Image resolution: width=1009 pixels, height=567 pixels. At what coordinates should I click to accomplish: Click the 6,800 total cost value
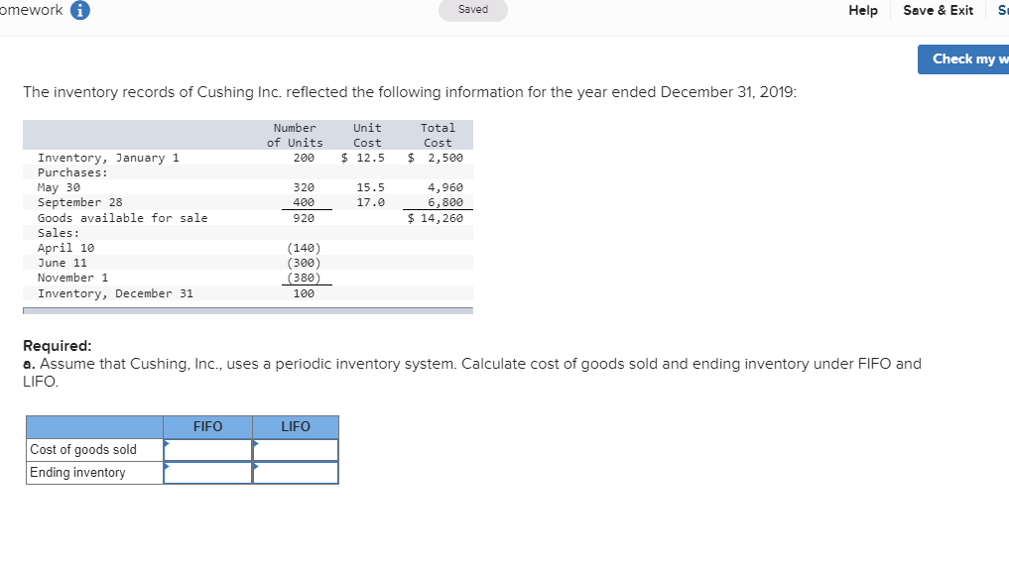coord(445,202)
